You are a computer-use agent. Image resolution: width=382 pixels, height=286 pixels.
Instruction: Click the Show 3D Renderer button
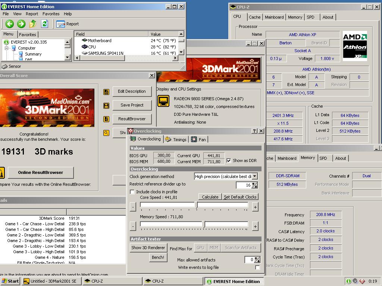(x=148, y=248)
